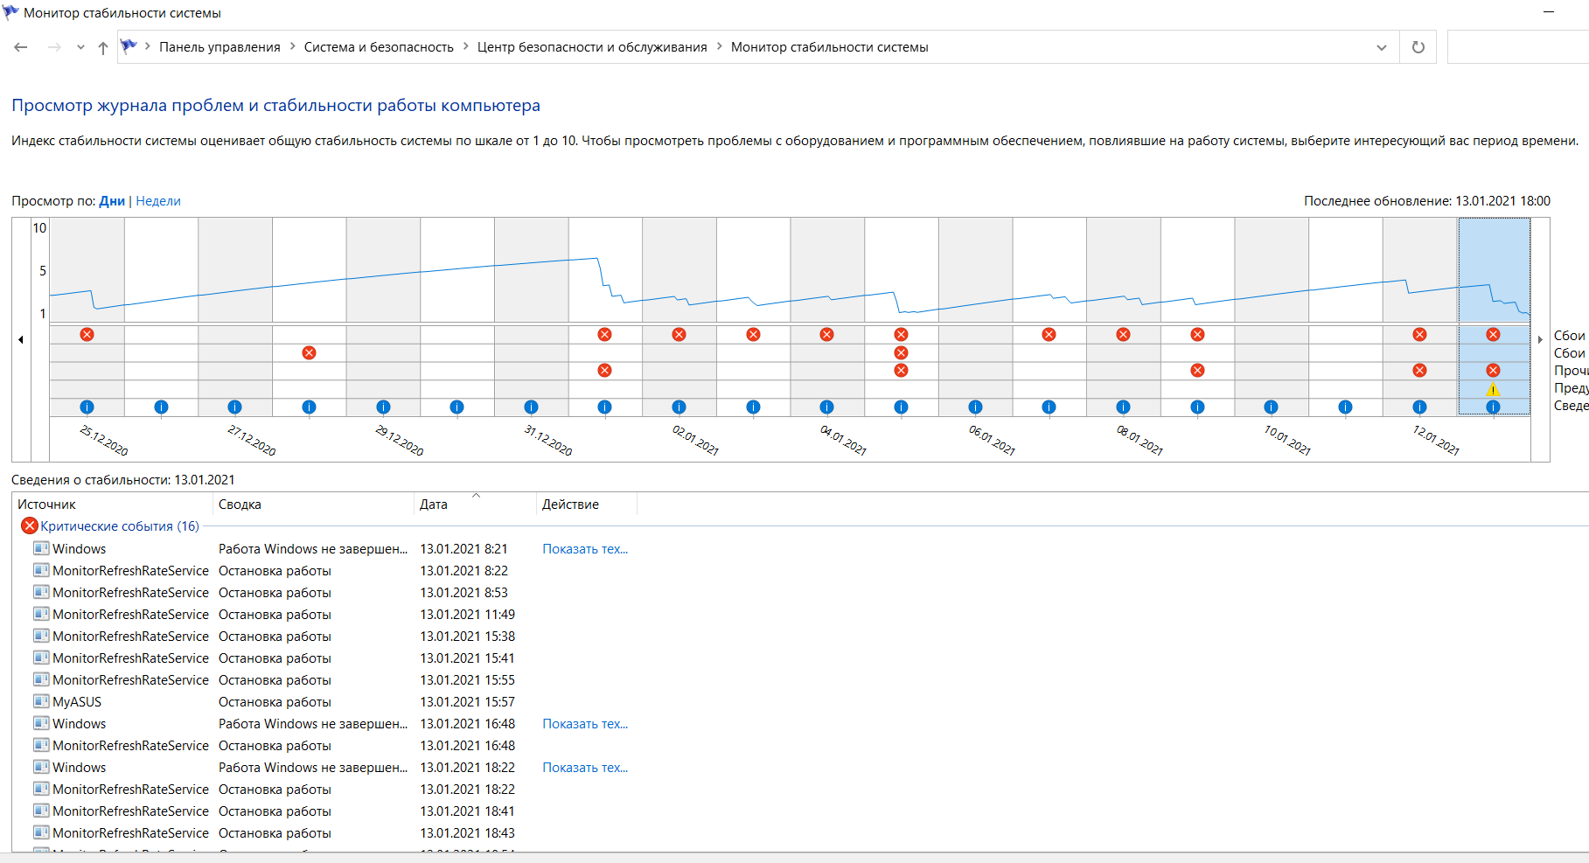
Task: Click the Действие column header
Action: point(587,505)
